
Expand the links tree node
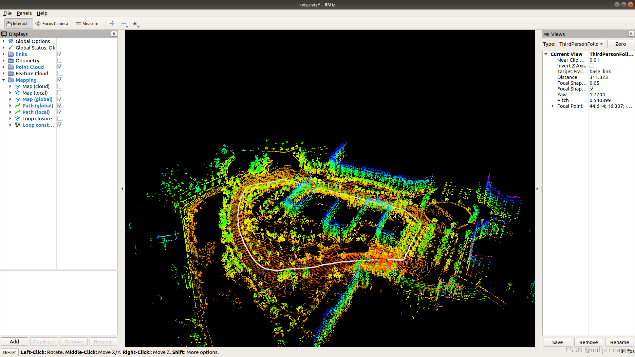tap(4, 54)
